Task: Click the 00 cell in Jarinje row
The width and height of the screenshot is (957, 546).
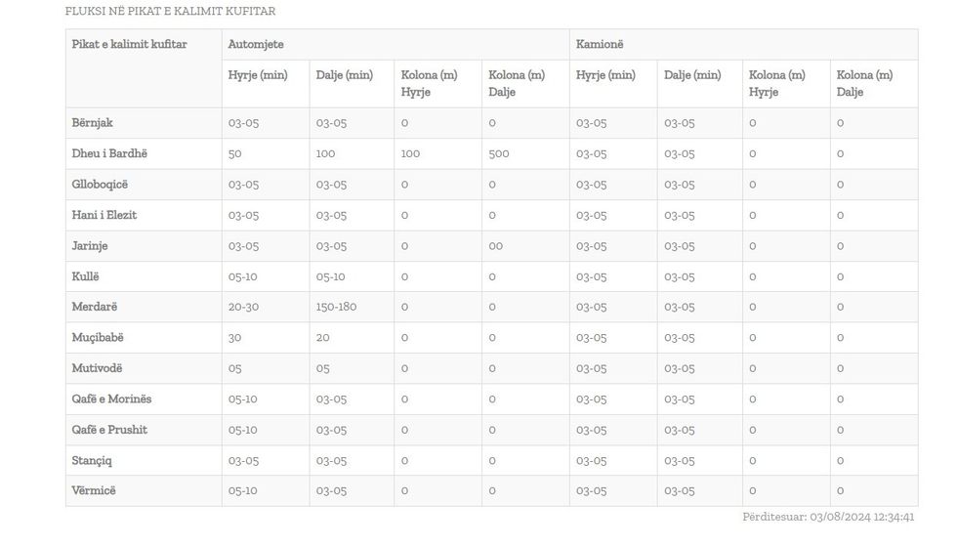Action: click(496, 246)
